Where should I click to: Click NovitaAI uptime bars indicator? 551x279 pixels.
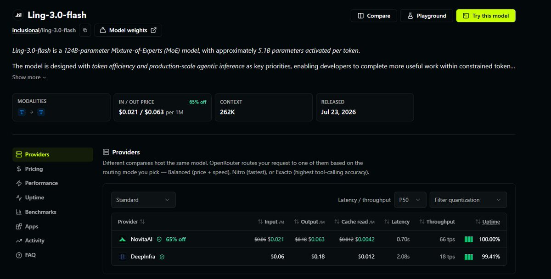(468, 239)
